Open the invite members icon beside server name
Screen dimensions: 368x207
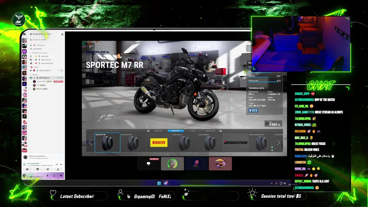pos(62,34)
